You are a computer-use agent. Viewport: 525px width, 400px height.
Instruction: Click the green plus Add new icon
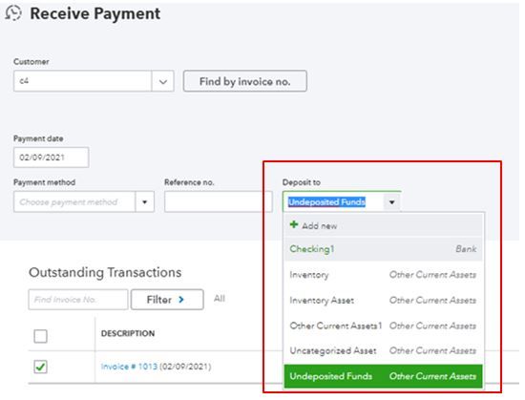[x=294, y=224]
